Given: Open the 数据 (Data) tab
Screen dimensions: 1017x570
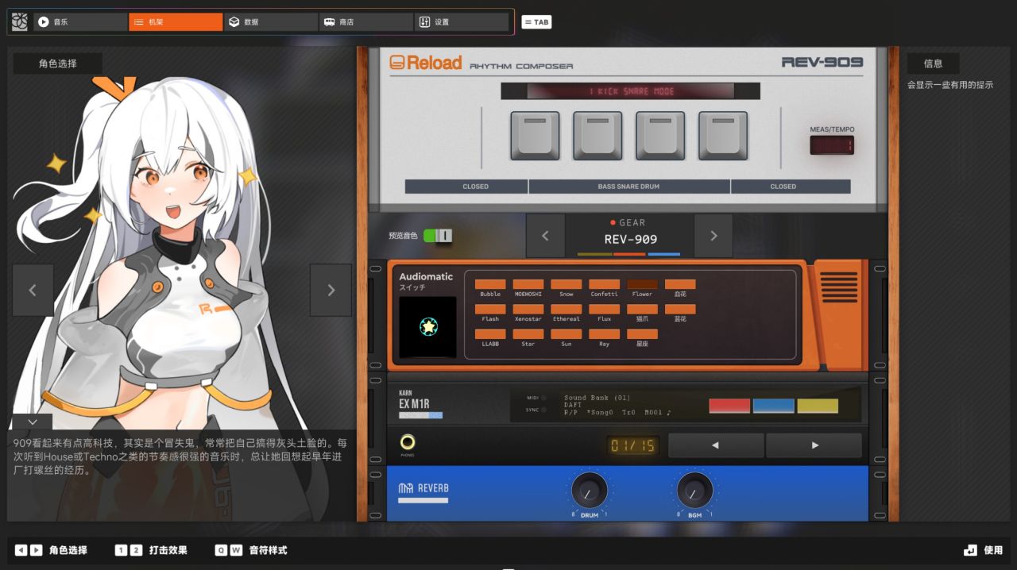Looking at the screenshot, I should click(x=271, y=22).
